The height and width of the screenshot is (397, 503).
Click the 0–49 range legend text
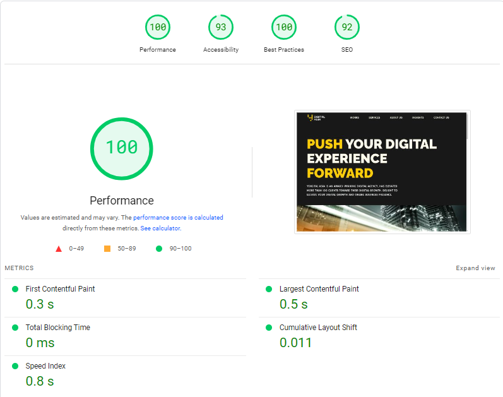click(x=76, y=249)
